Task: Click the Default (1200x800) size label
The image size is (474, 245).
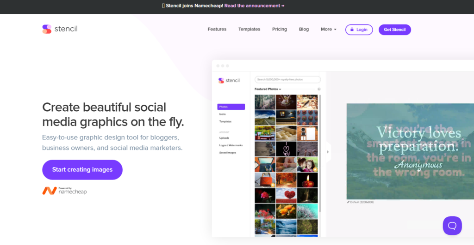Action: pyautogui.click(x=362, y=202)
